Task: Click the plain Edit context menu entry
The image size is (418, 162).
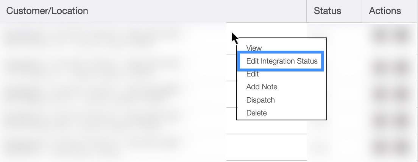Action: pos(253,74)
